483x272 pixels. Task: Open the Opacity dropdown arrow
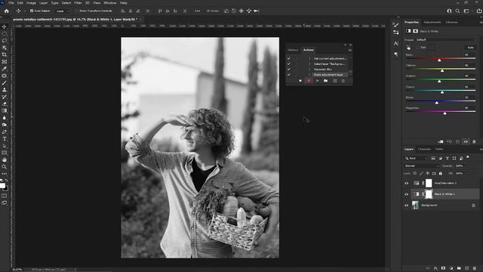pyautogui.click(x=467, y=166)
